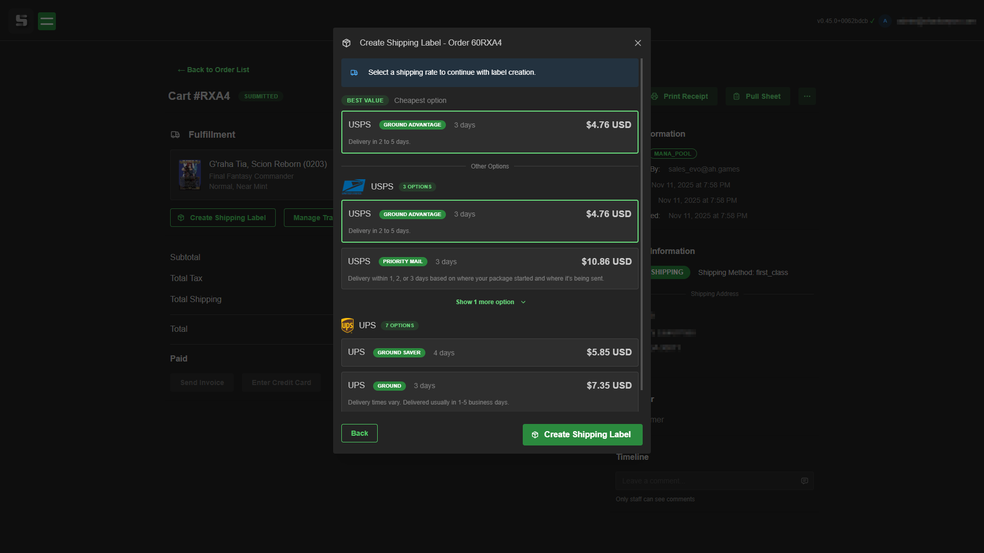This screenshot has height=553, width=984.
Task: Open the ellipsis overflow actions menu
Action: coord(807,96)
